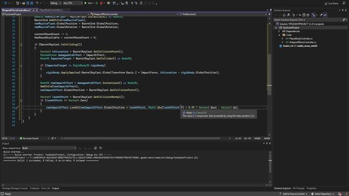The width and height of the screenshot is (349, 196).
Task: Click the Open File folder icon
Action: click(23, 3)
